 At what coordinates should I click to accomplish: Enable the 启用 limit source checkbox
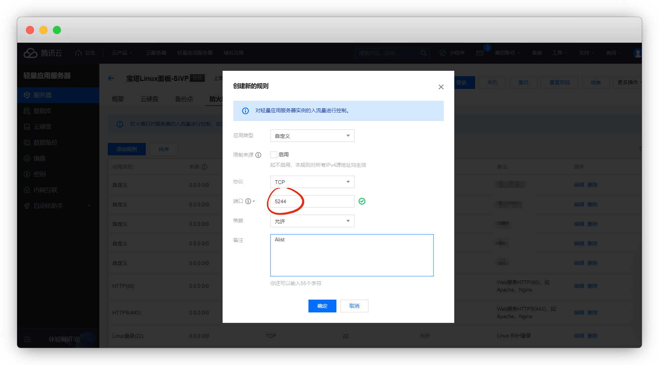[x=274, y=155]
